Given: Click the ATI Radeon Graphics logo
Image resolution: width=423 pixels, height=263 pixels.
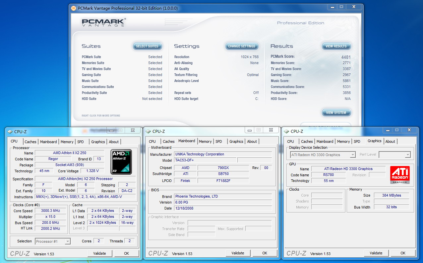Looking at the screenshot, I should point(400,175).
